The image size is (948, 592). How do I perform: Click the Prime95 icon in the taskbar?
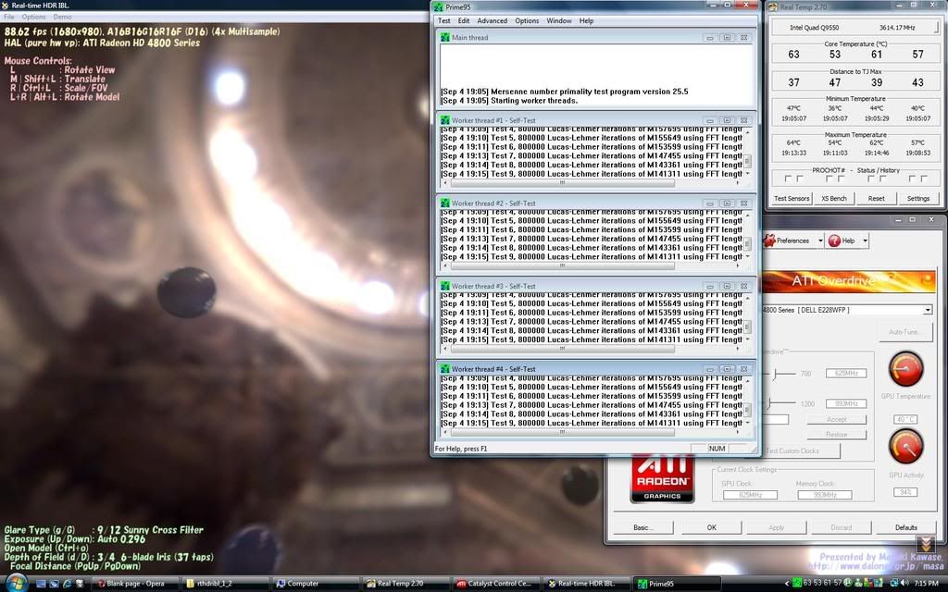coord(658,584)
